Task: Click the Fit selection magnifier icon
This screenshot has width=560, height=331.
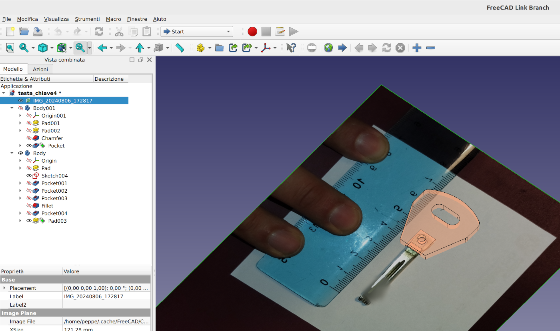Action: tap(24, 48)
